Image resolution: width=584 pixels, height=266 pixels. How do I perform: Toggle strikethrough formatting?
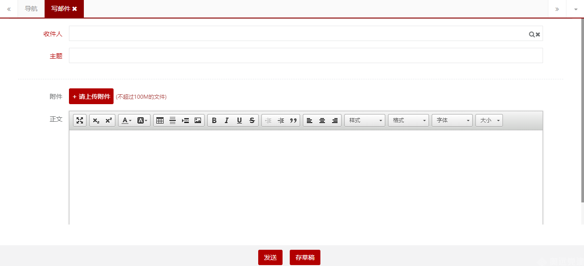click(x=252, y=120)
